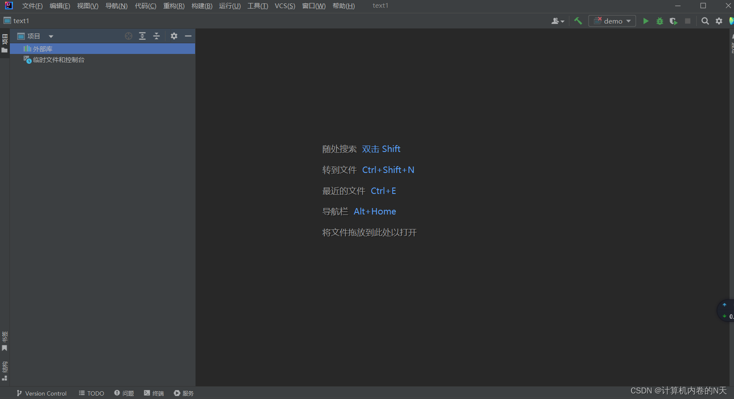Click the Search Everywhere magnifier icon

(x=705, y=21)
